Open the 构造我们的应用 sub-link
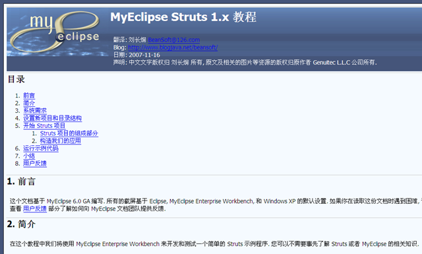This screenshot has width=422, height=254. (61, 141)
